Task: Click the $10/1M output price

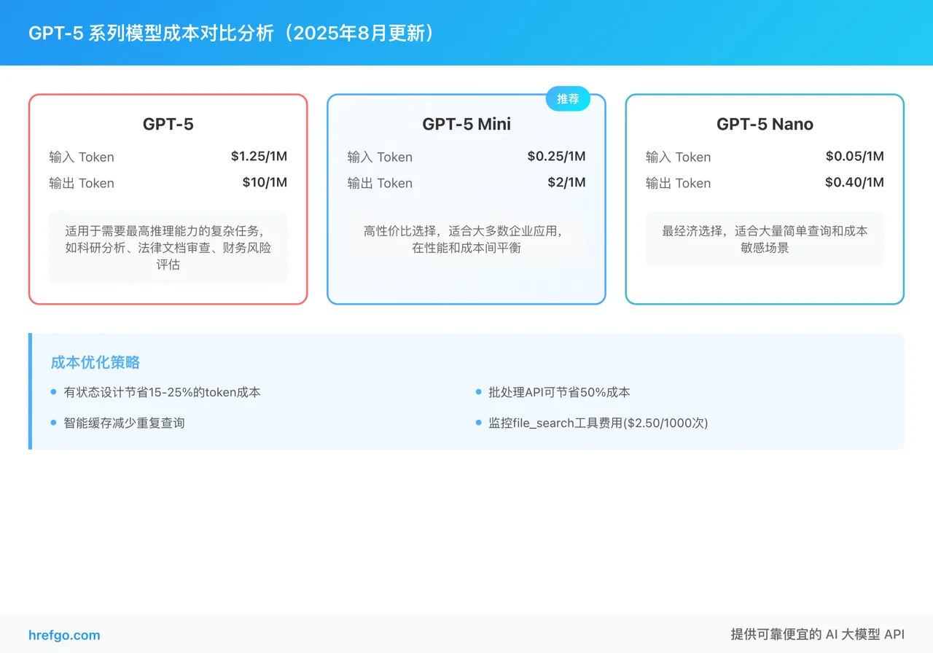Action: click(x=265, y=182)
